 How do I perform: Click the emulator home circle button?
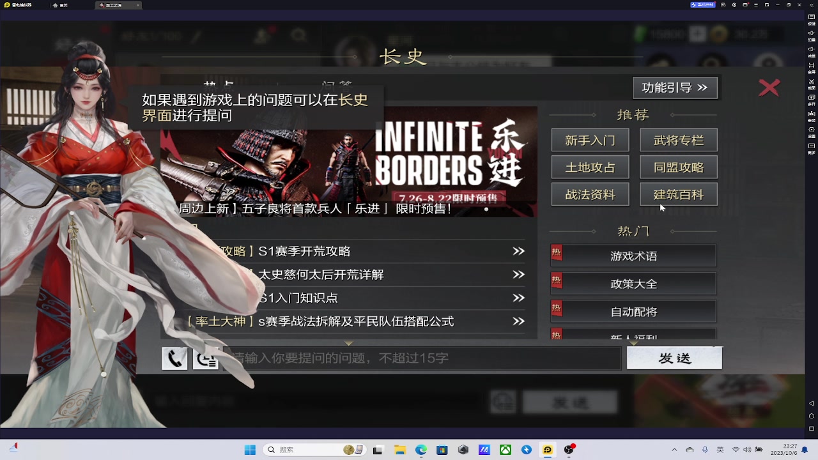(812, 416)
